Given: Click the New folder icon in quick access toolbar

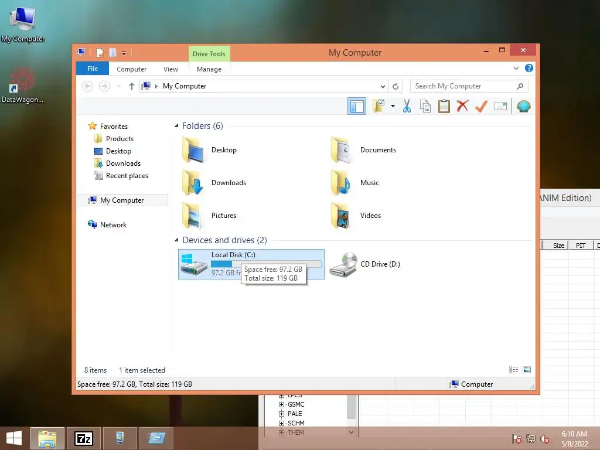Looking at the screenshot, I should (112, 52).
